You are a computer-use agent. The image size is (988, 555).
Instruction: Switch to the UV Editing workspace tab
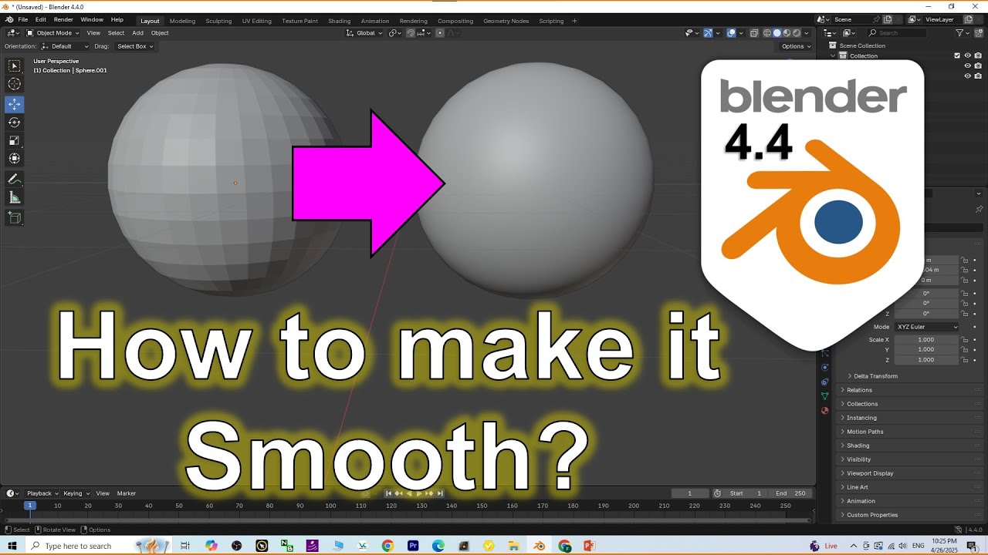[x=256, y=21]
